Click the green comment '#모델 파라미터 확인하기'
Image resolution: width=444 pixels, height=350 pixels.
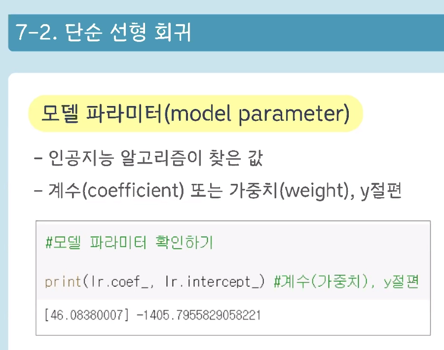point(129,243)
